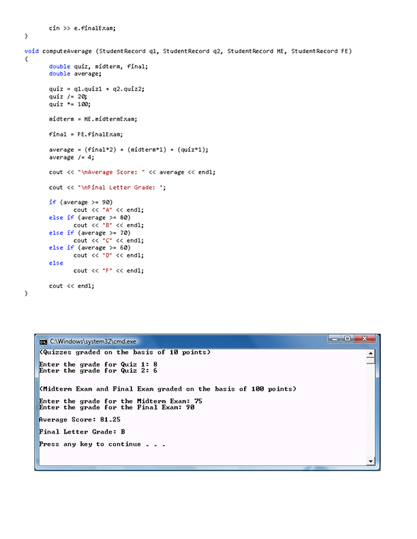417x539 pixels.
Task: Click 'Press any key to continue' line
Action: 102,444
